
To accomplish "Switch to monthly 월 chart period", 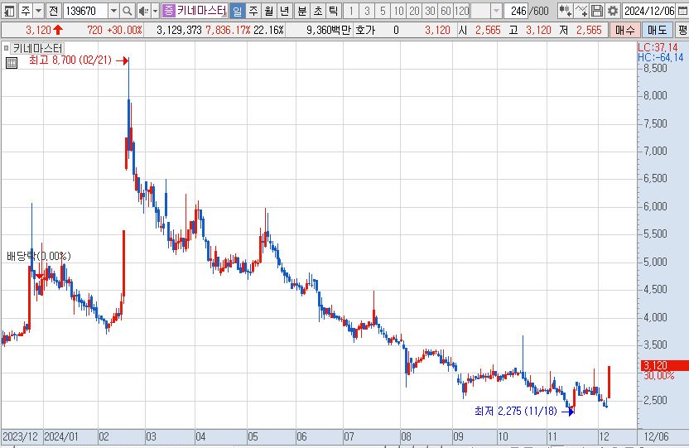I will coord(269,11).
